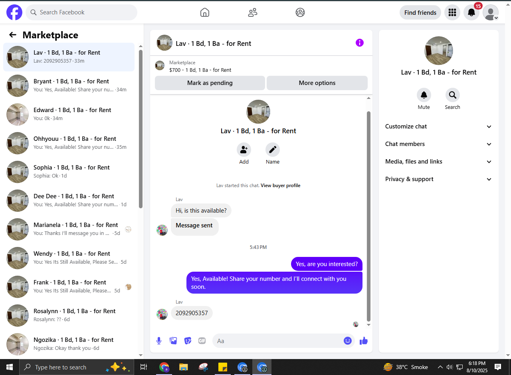Open the Friends icon in top navigation
511x375 pixels.
coord(253,12)
